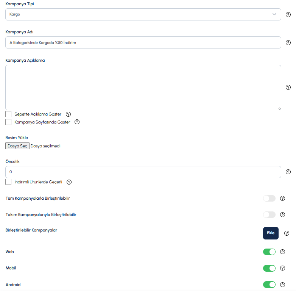Tick İndirimli Ürünlerde Geçerli checkbox
The image size is (296, 291).
[x=8, y=182]
